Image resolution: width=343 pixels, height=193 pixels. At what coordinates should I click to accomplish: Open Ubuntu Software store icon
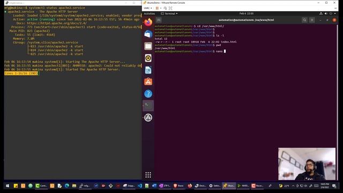tap(148, 82)
